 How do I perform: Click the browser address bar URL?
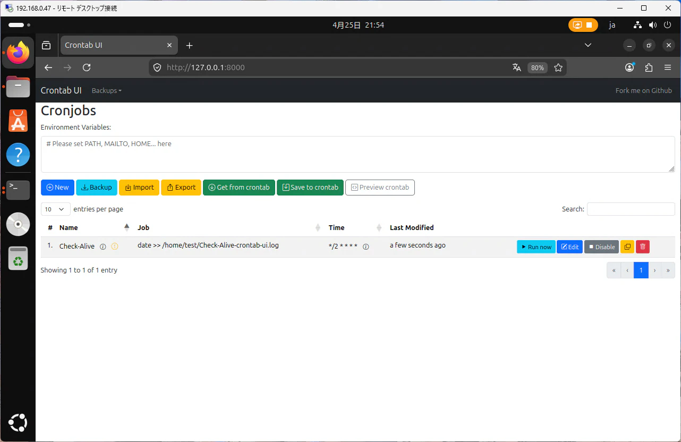click(206, 67)
